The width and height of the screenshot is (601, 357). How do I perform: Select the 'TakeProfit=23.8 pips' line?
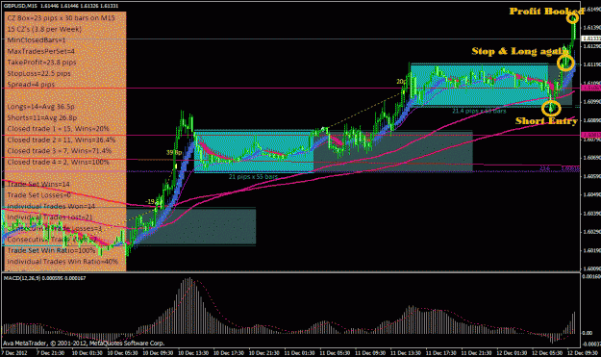[41, 63]
